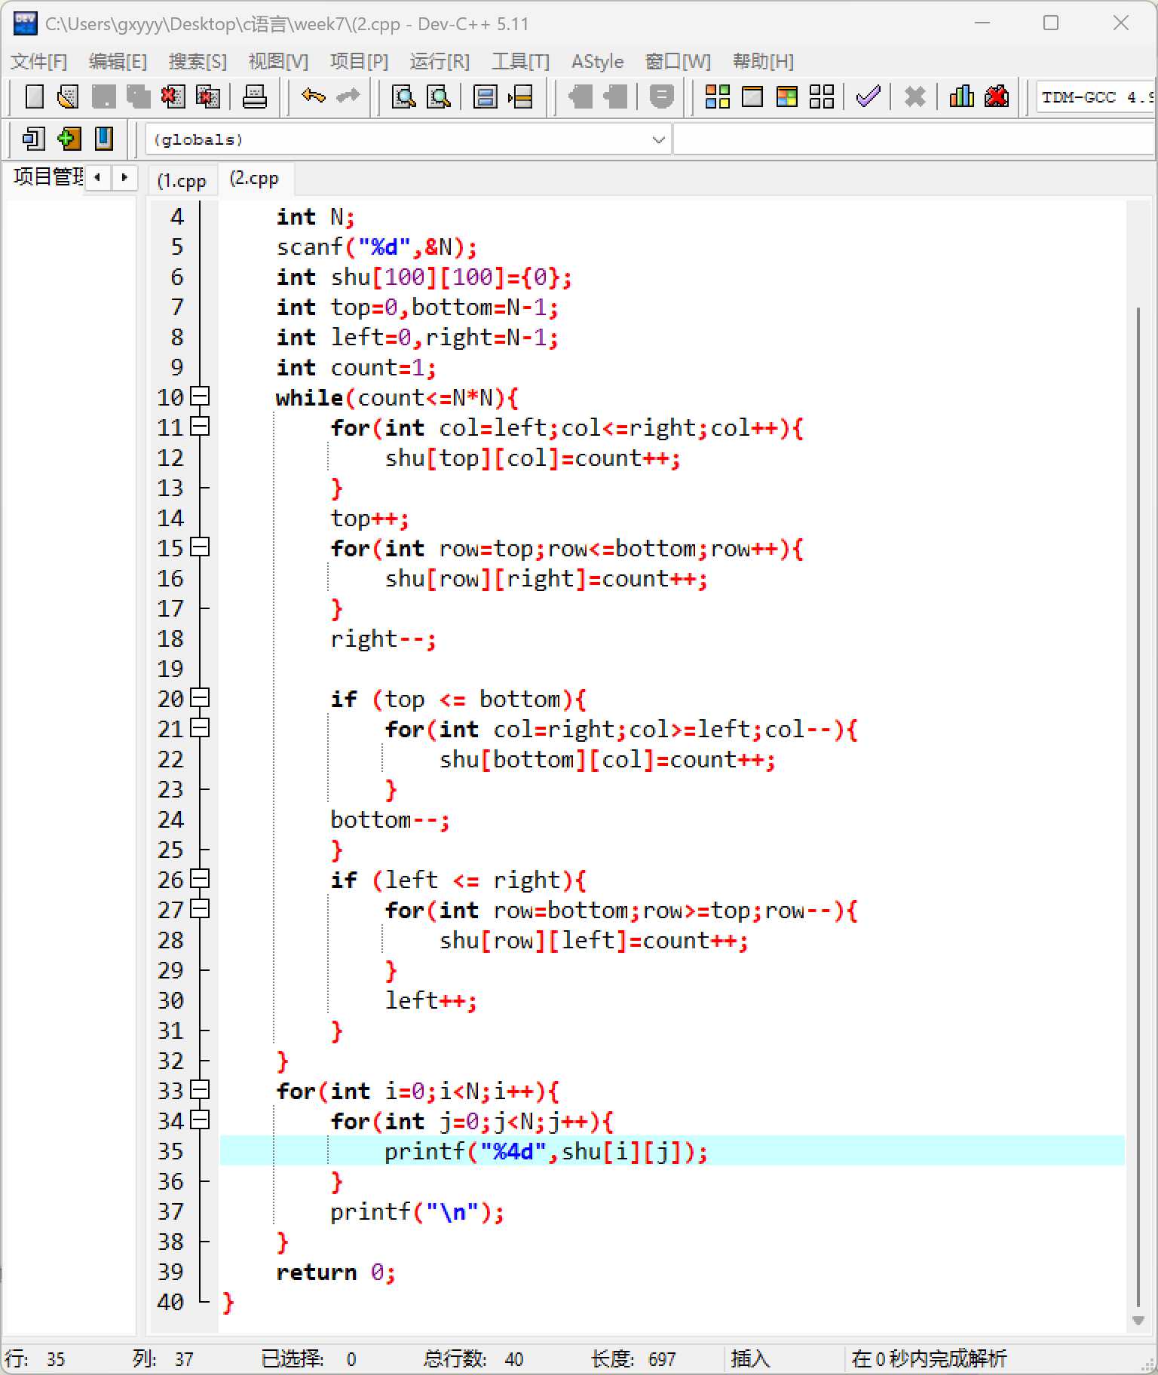Open the 窗口[W] menu
The image size is (1158, 1375).
click(678, 61)
